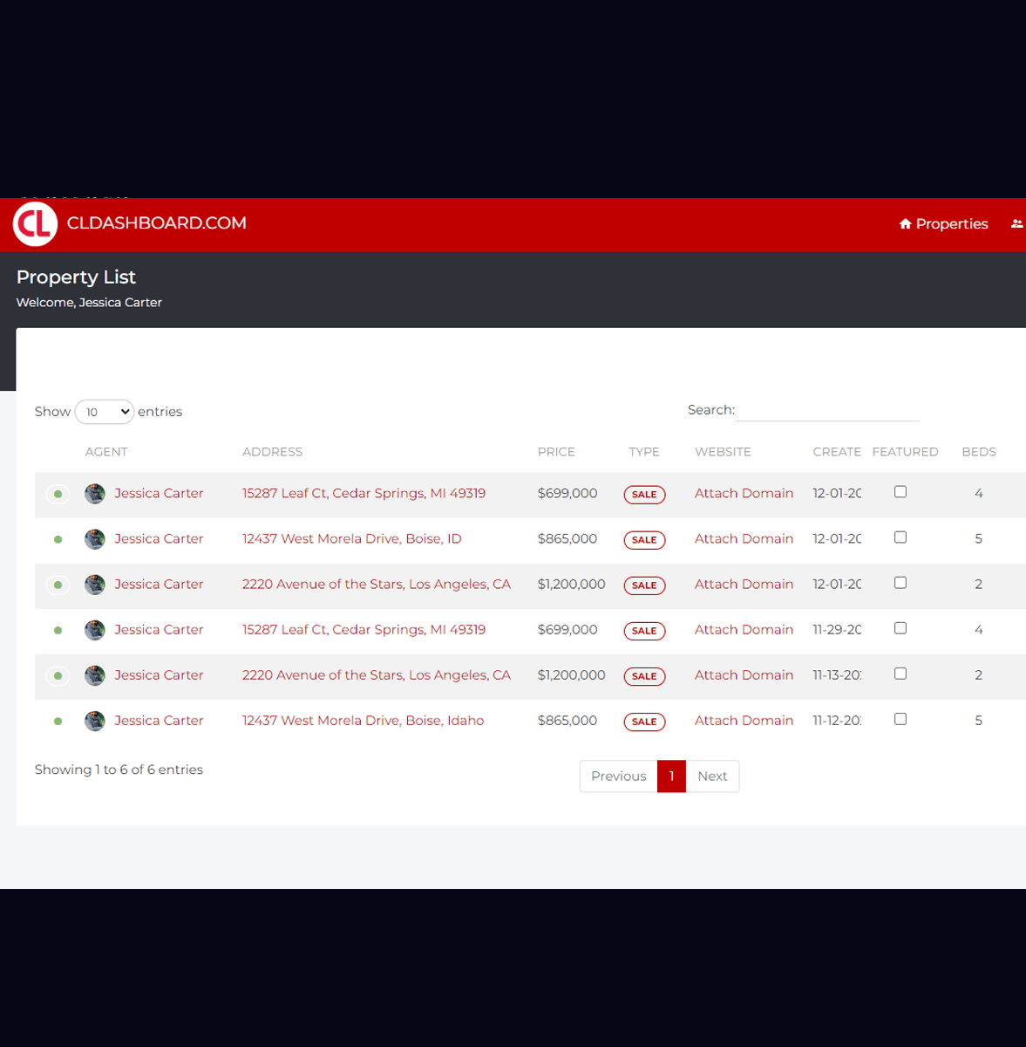Screen dimensions: 1026x1047
Task: Toggle Featured for 11-13 Avenue of Stars listing
Action: click(900, 674)
